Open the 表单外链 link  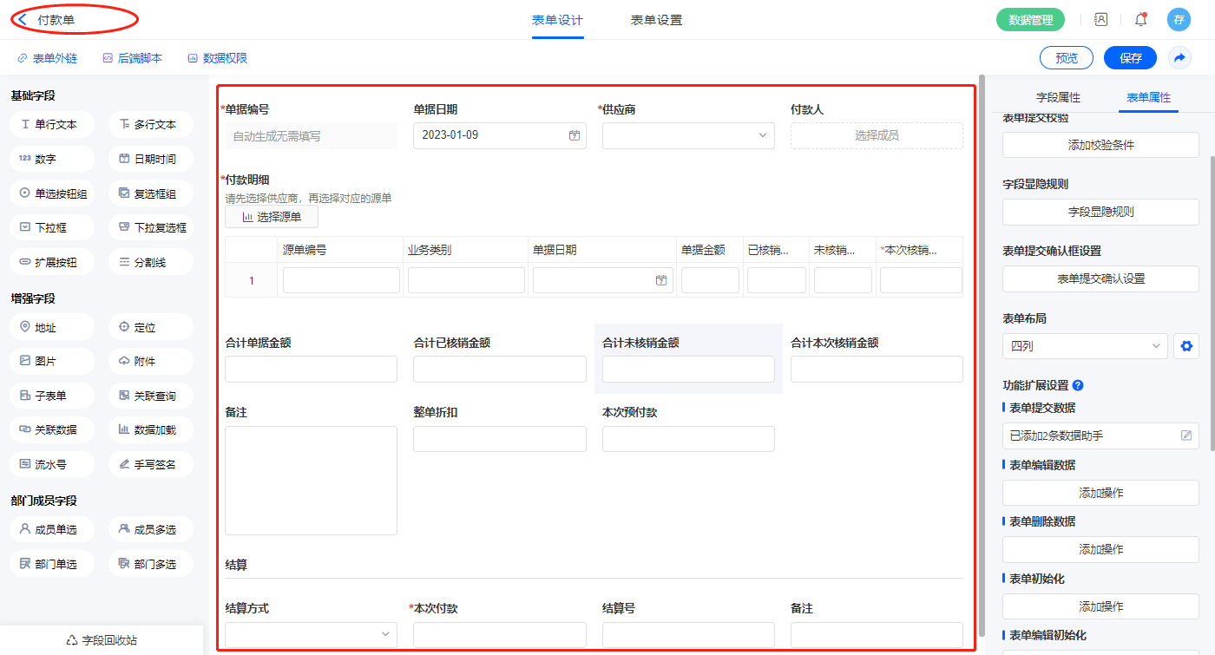click(47, 58)
